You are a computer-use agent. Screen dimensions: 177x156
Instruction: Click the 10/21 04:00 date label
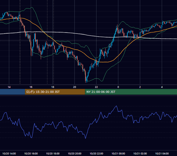pos(162,153)
